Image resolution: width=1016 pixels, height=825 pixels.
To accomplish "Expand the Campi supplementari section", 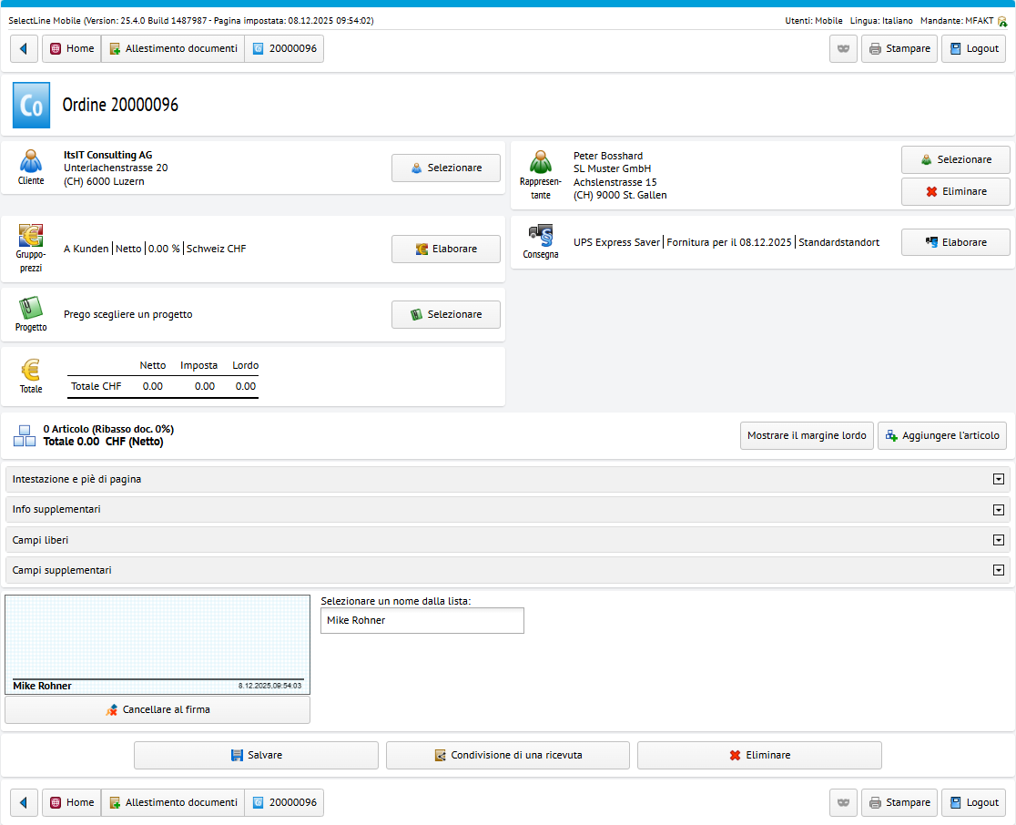I will pyautogui.click(x=998, y=570).
